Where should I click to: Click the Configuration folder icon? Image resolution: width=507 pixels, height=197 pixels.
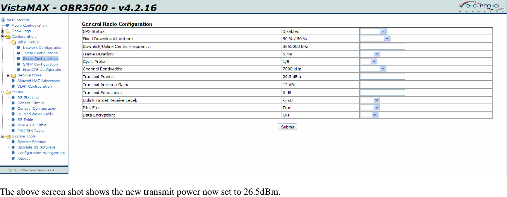coord(8,37)
